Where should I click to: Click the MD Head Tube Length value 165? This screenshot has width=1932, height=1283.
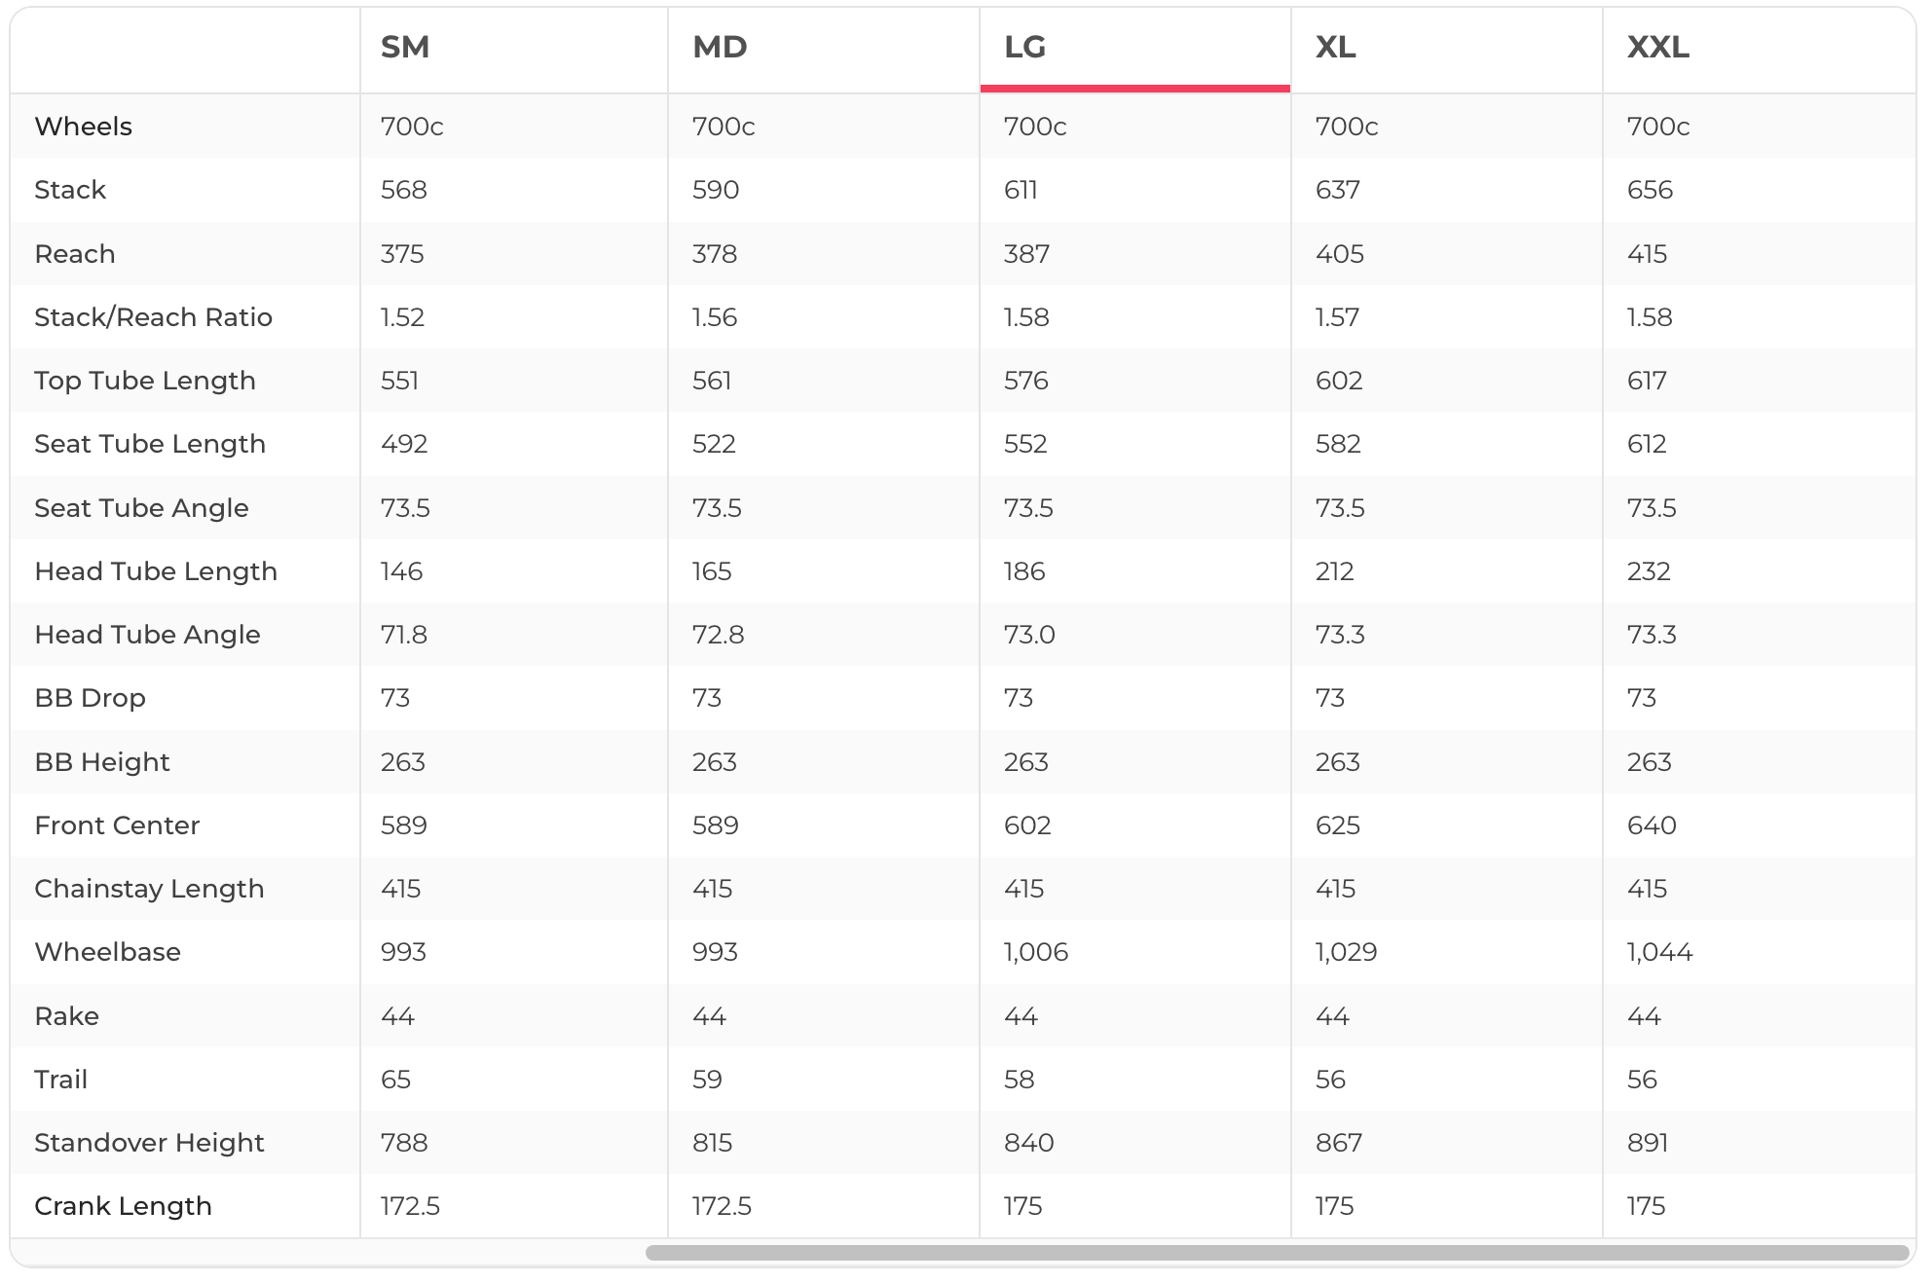[x=712, y=571]
